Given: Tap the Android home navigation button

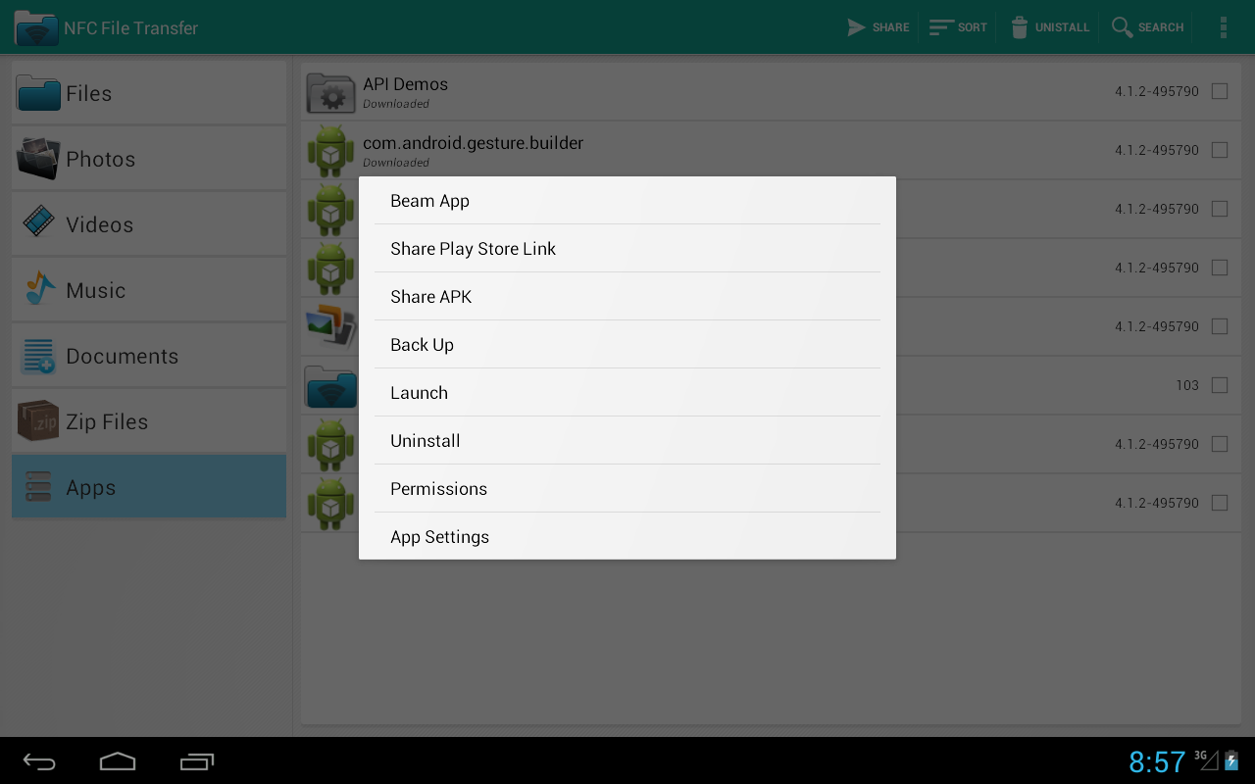Looking at the screenshot, I should tap(118, 761).
